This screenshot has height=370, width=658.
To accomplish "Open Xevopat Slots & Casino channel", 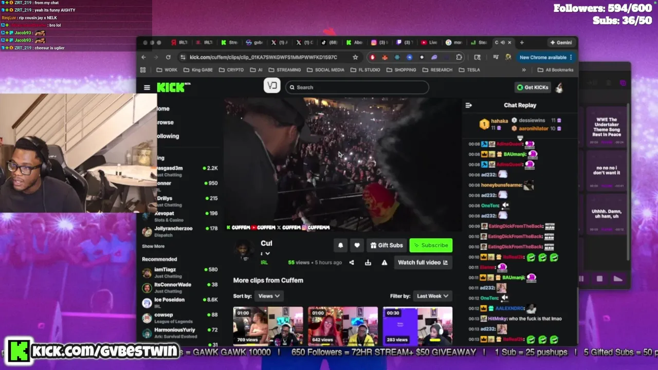I will coord(180,216).
